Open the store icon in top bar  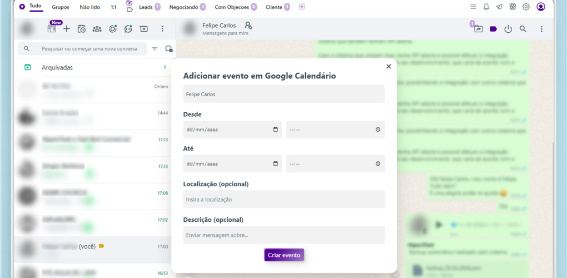513,7
